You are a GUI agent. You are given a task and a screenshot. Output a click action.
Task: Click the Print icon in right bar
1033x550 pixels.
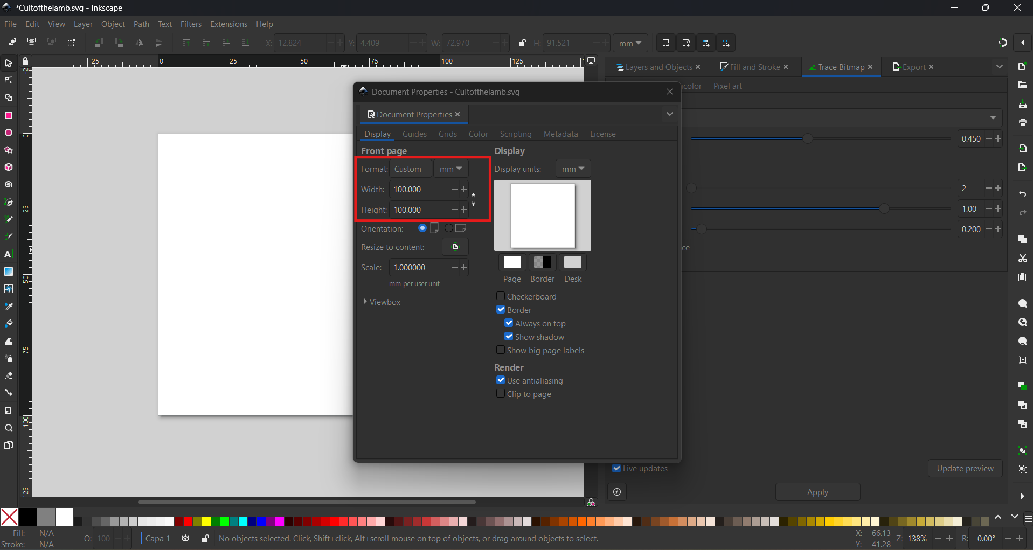(x=1022, y=122)
